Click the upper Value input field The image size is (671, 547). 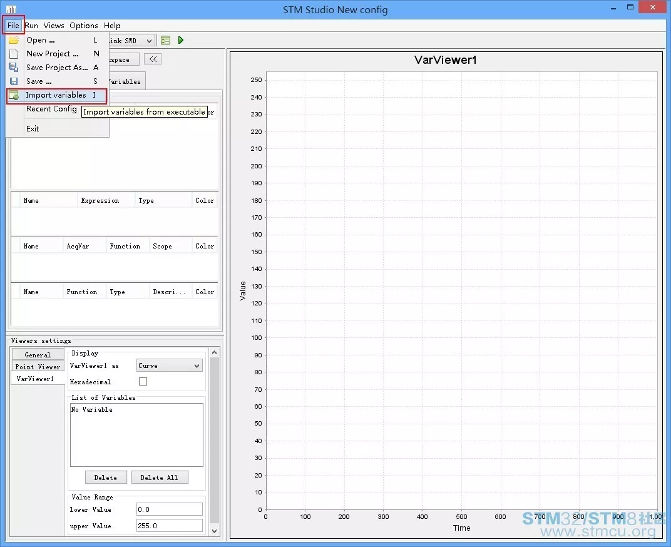[170, 526]
